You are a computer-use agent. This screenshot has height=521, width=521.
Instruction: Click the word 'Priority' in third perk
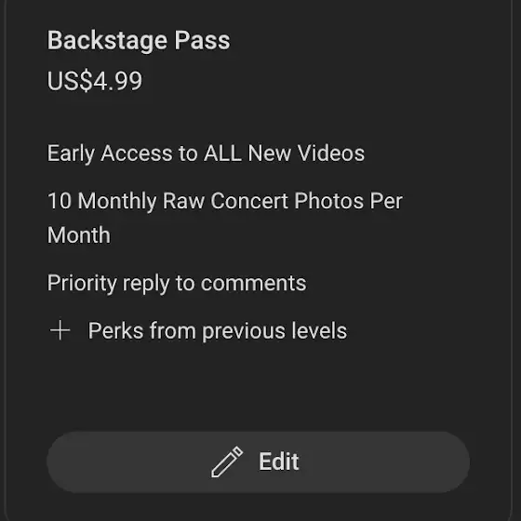pyautogui.click(x=82, y=283)
